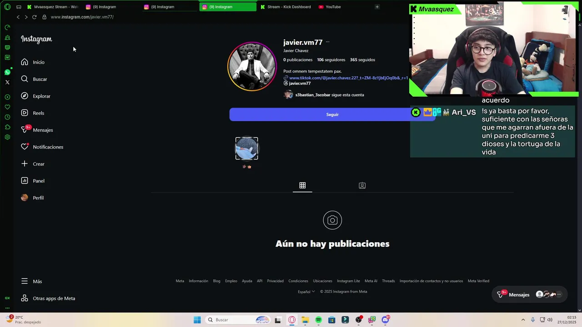Open Meta Verified footer link
This screenshot has height=327, width=582.
coord(478,281)
